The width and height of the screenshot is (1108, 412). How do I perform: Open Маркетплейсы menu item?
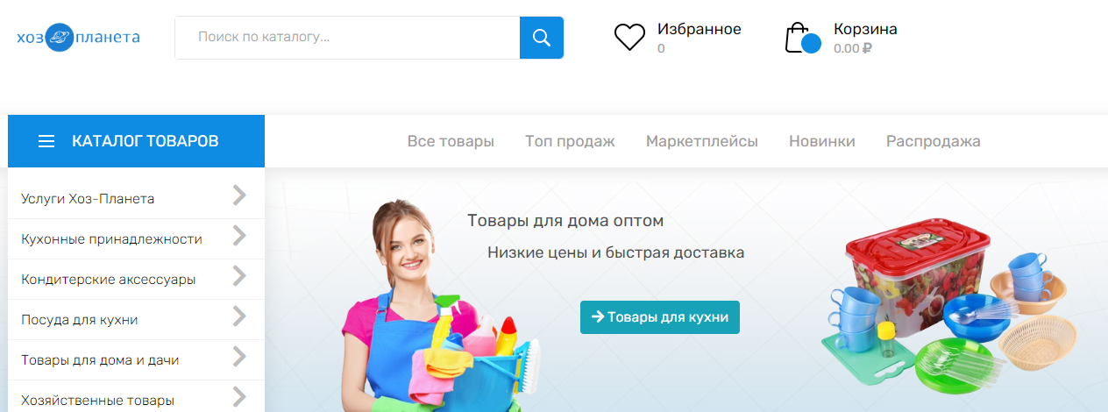point(702,141)
